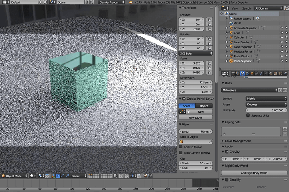The image size is (289, 192).
Task: Open the XYZ Euler rotation mode dropdown
Action: pyautogui.click(x=195, y=53)
